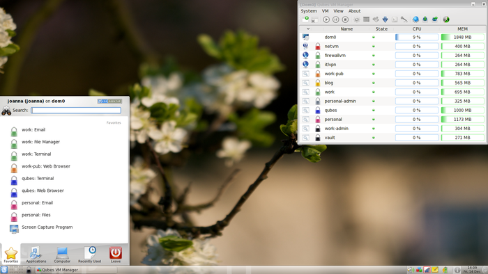Click the blue down-arrow update VM icon

coord(386,19)
